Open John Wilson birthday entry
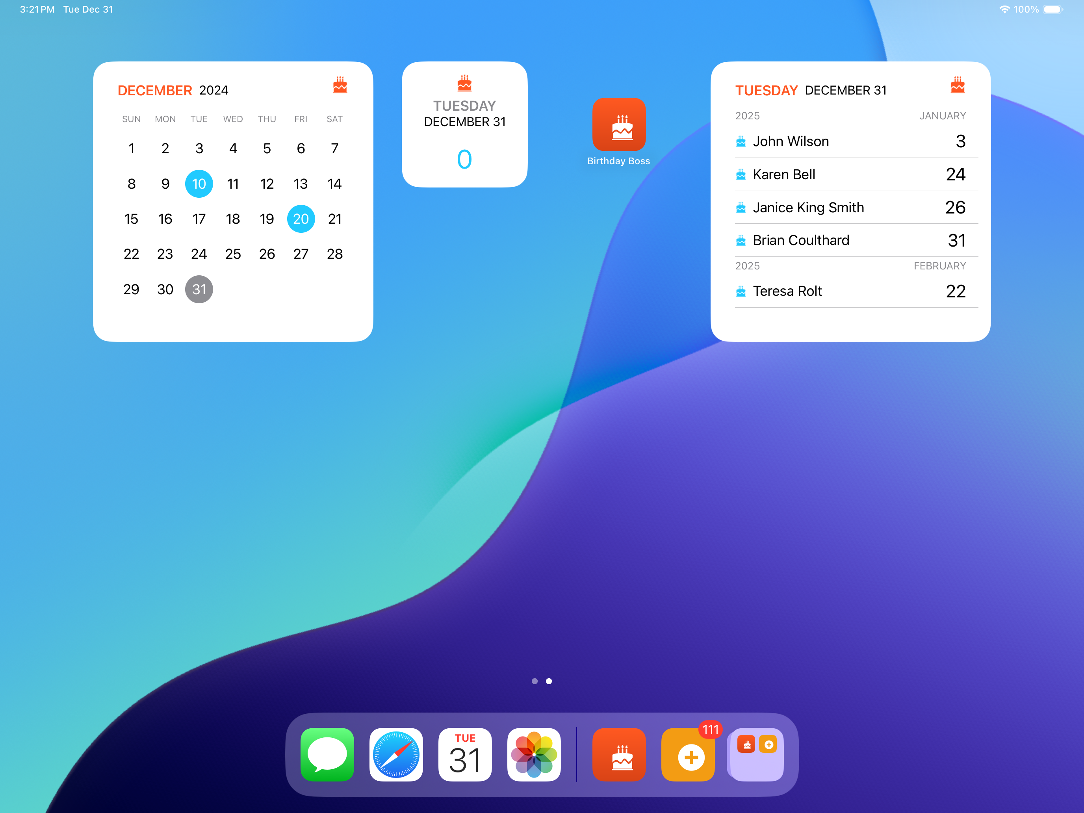1084x813 pixels. click(857, 142)
